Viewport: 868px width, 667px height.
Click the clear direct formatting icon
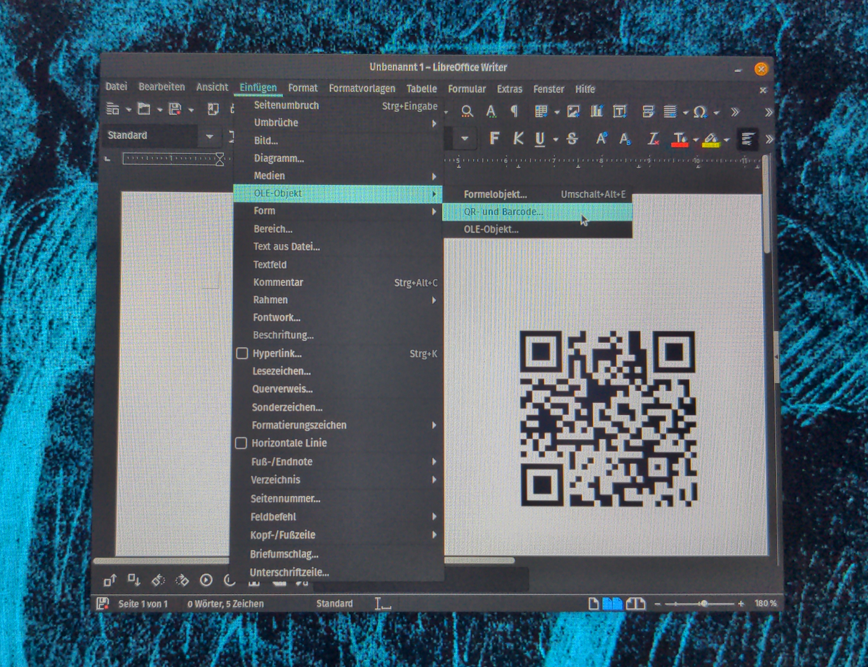pyautogui.click(x=653, y=139)
